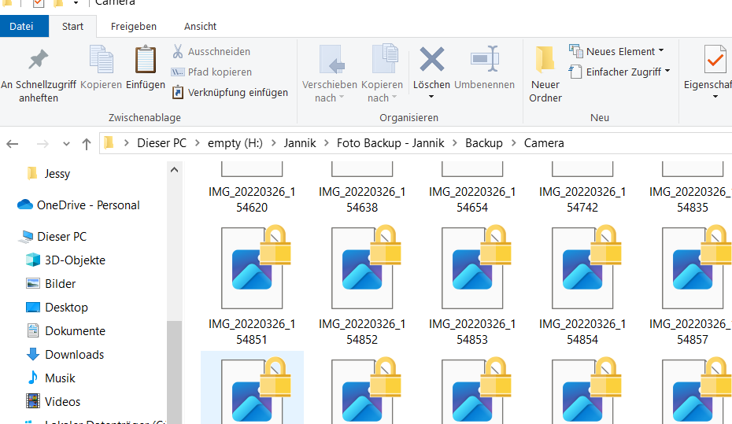The width and height of the screenshot is (732, 424).
Task: Click Foto Backup - Jannik breadcrumb
Action: tap(390, 142)
